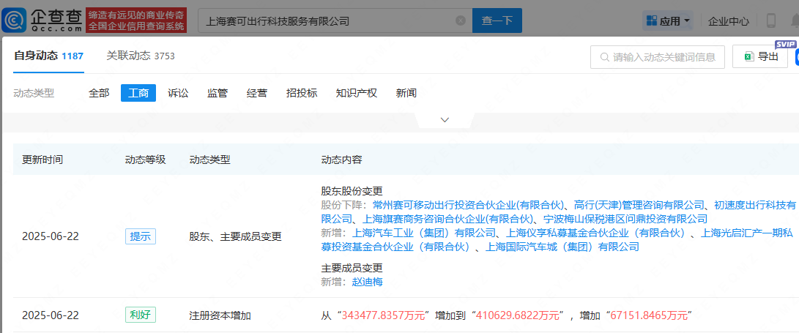Focus the 请输入动态关键词信息 input

coord(658,57)
